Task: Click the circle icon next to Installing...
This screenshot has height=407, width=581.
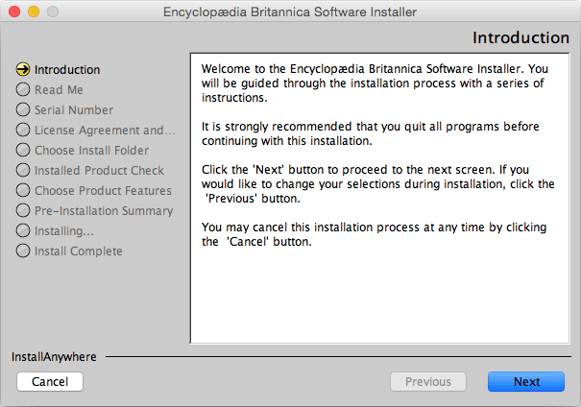Action: (23, 230)
